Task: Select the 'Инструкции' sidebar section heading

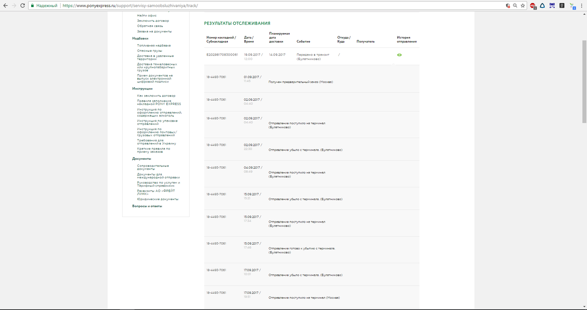Action: 142,89
